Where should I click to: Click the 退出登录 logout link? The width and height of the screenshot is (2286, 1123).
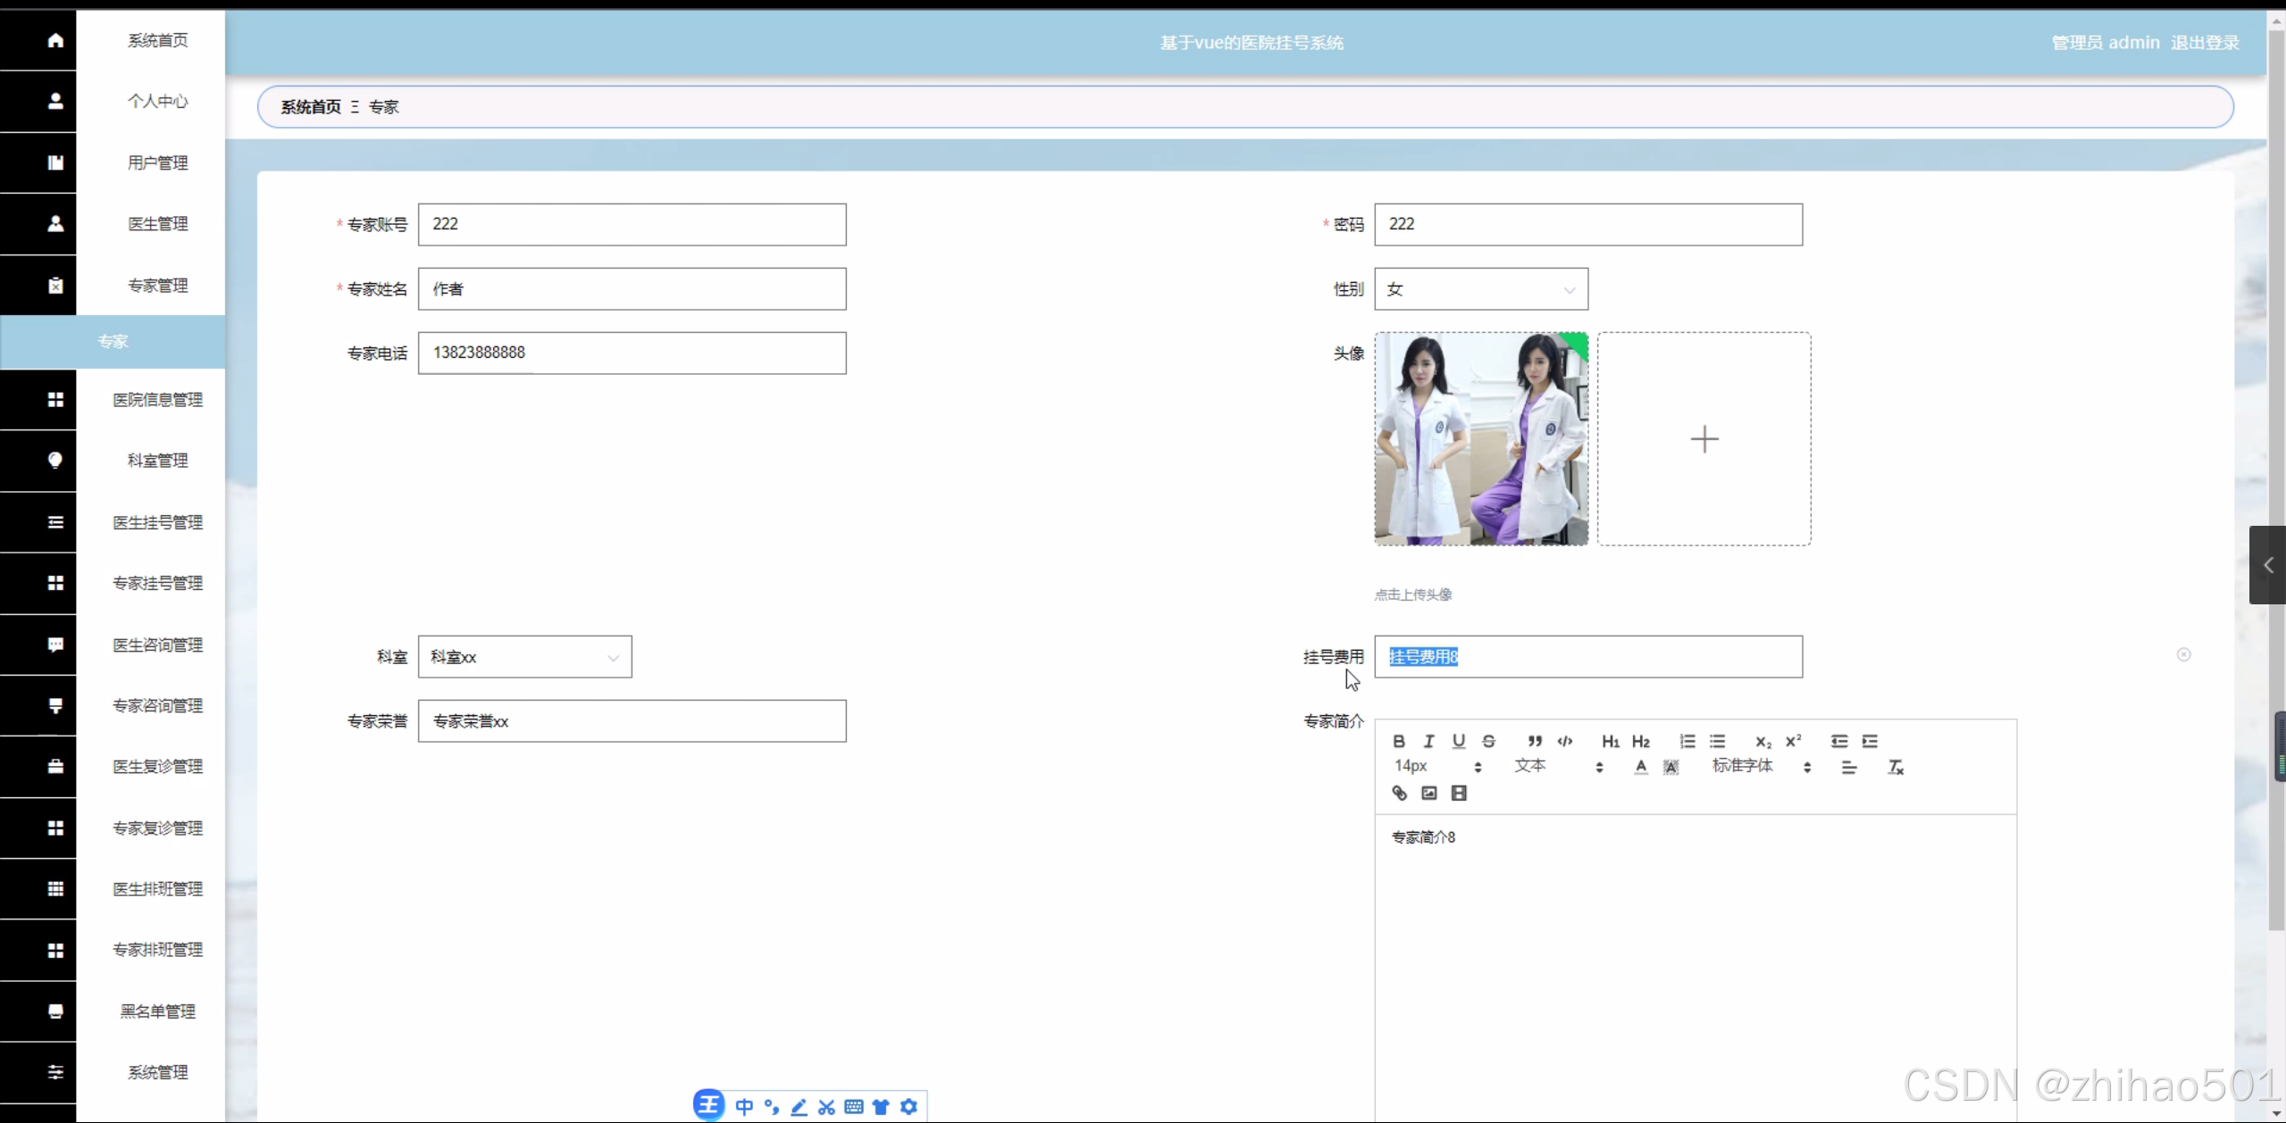point(2205,43)
